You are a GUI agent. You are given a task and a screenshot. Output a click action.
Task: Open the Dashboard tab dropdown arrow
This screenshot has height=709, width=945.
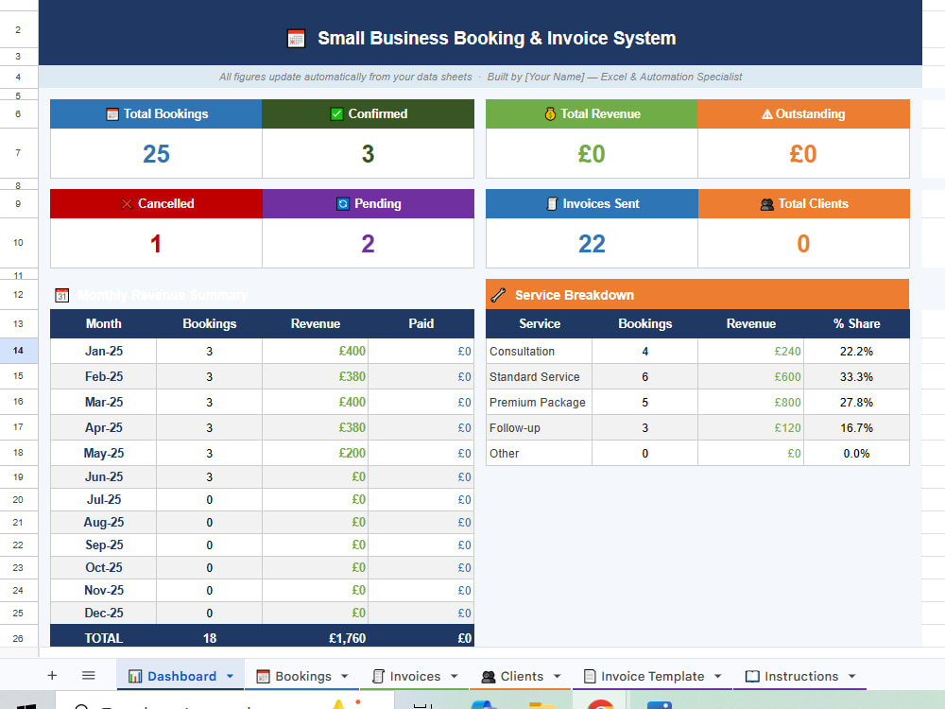pyautogui.click(x=231, y=677)
